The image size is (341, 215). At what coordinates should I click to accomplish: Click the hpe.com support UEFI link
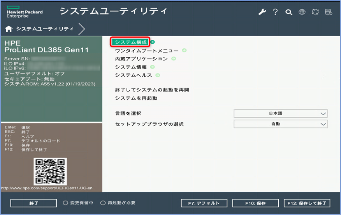click(x=47, y=188)
